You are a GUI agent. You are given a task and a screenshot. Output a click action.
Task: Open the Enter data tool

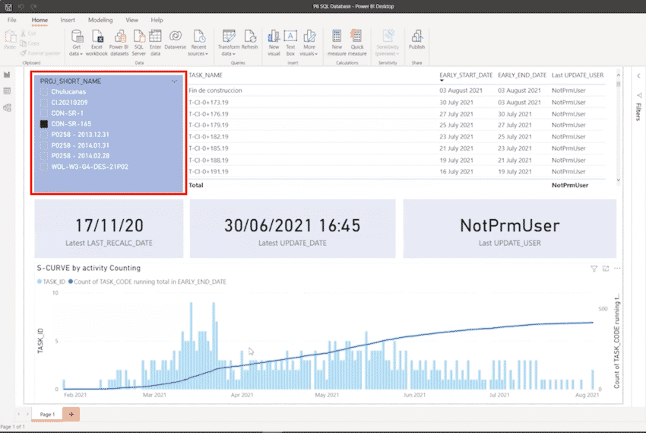click(155, 43)
